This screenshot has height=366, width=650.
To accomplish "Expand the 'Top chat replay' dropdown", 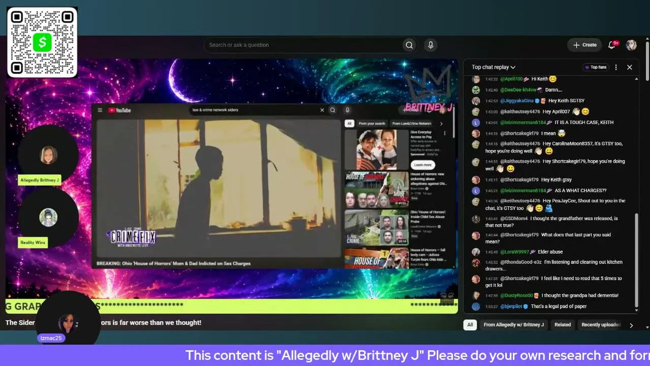I will point(494,67).
